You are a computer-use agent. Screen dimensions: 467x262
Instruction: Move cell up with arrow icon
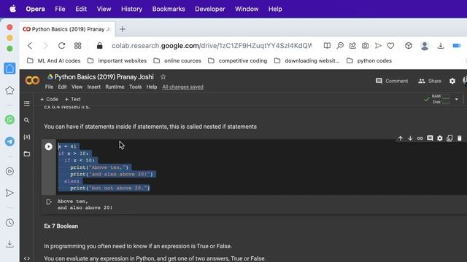[401, 138]
